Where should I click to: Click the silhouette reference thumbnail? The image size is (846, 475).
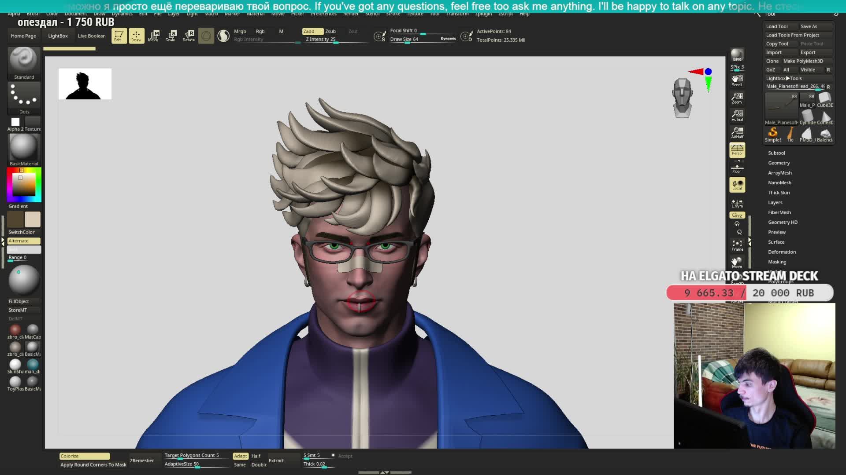[x=85, y=84]
